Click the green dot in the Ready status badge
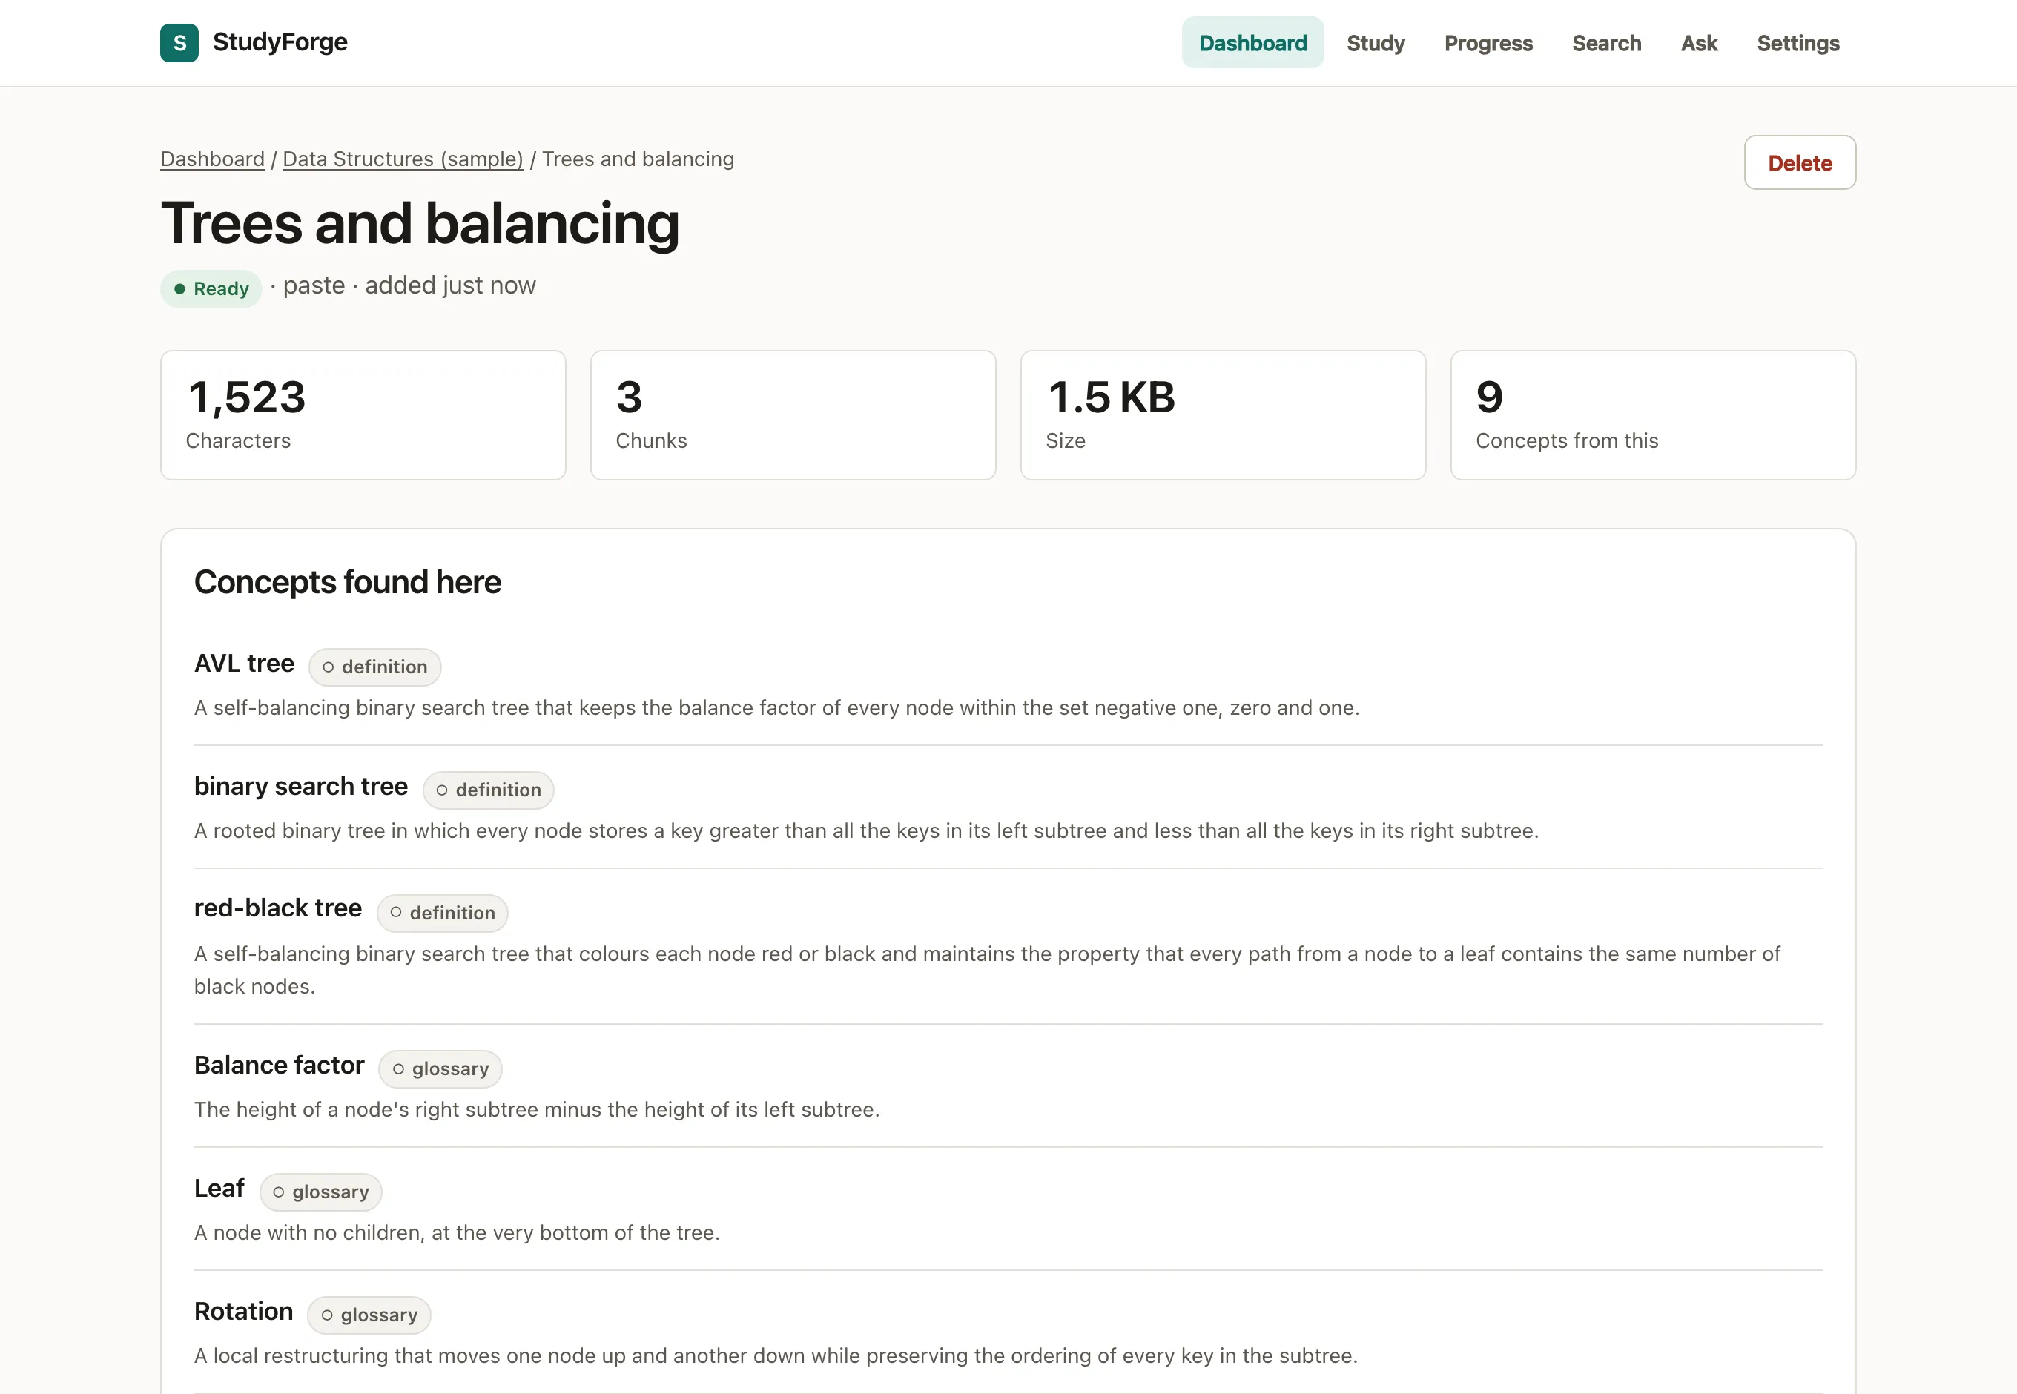This screenshot has height=1394, width=2017. click(x=179, y=289)
